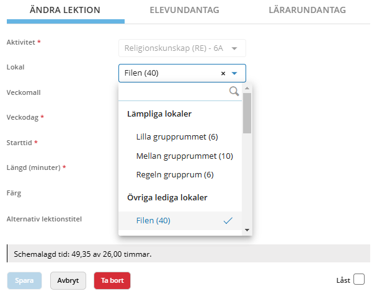Select Filen (40) in the room list
Image resolution: width=377 pixels, height=294 pixels.
[153, 220]
